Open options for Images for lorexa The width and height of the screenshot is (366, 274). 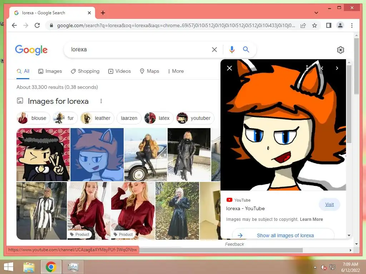(x=101, y=101)
